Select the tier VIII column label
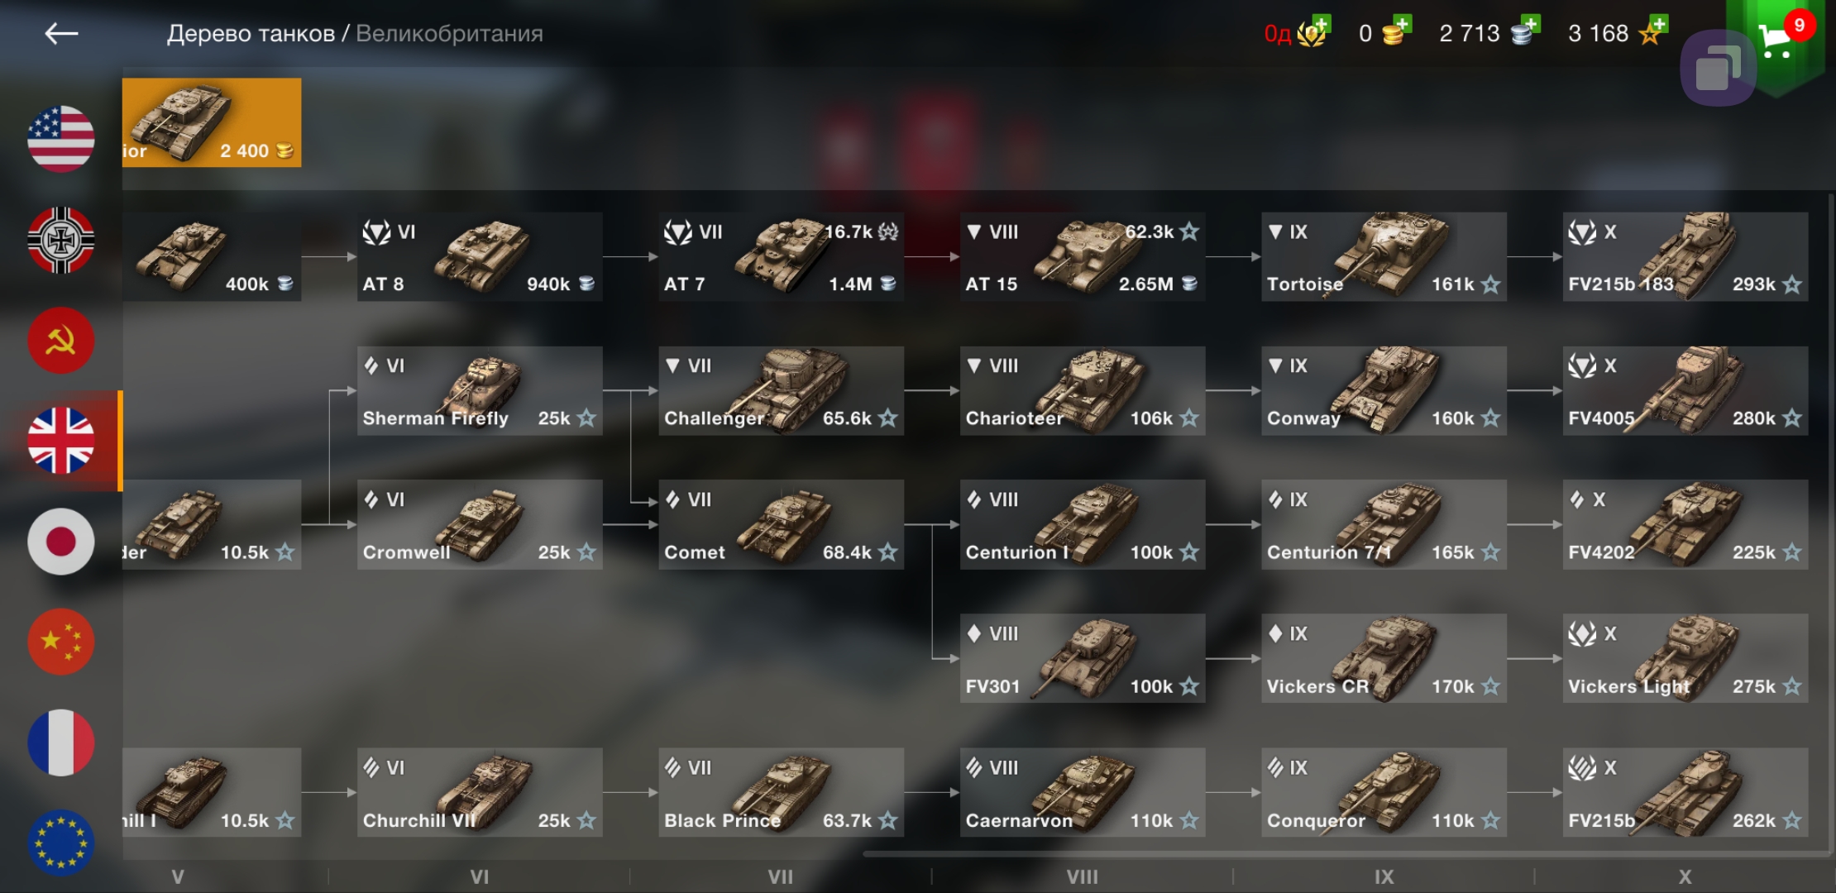 [x=1082, y=876]
